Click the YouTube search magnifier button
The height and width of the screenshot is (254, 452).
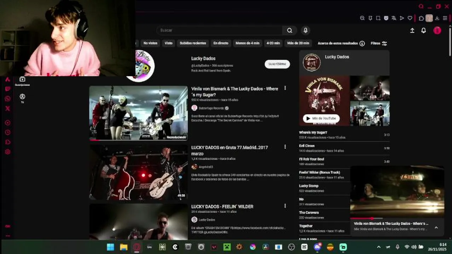pyautogui.click(x=290, y=30)
